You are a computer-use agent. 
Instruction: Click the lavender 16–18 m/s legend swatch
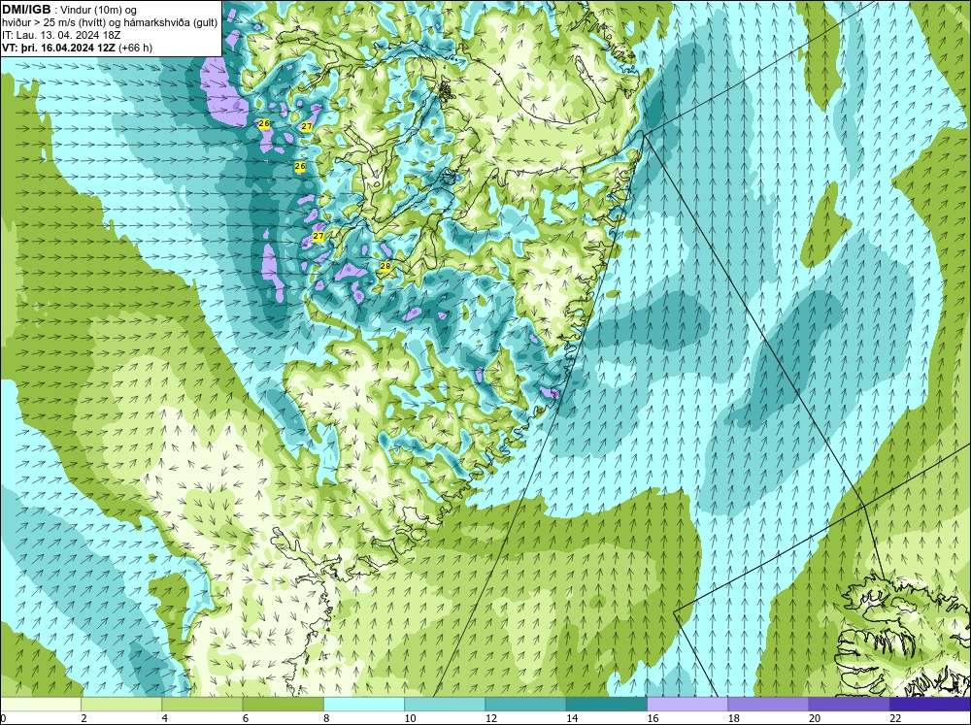tap(687, 704)
